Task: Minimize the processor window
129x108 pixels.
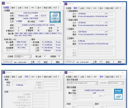Action: point(46,3)
